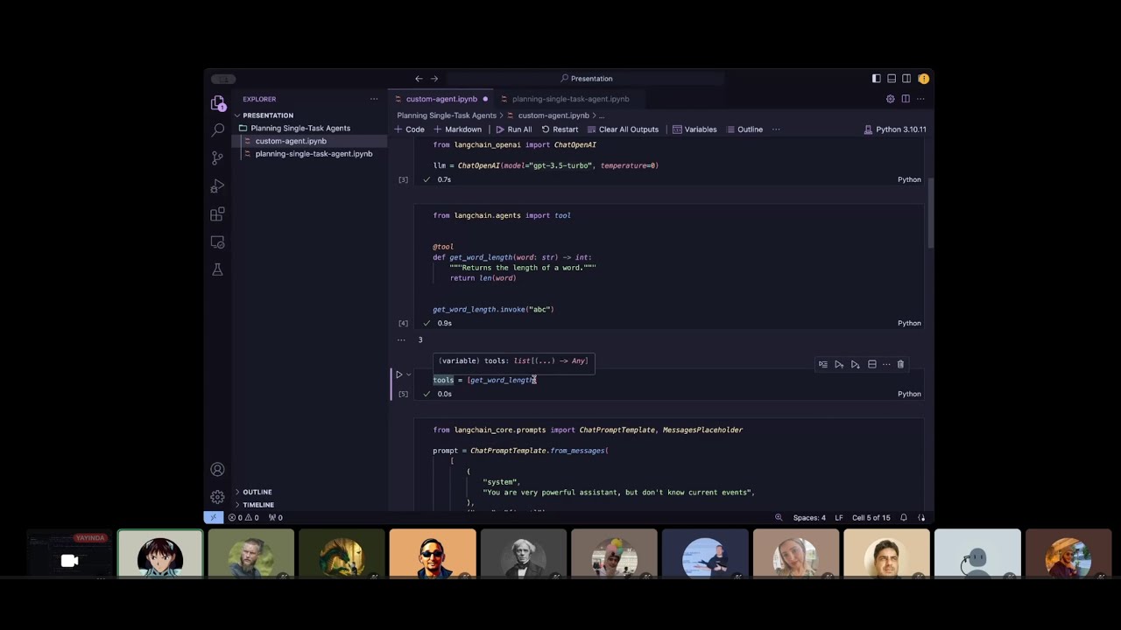1121x630 pixels.
Task: Restart the notebook kernel
Action: 560,129
